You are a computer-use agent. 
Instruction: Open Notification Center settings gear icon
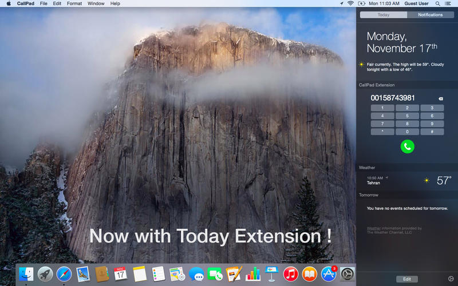[451, 279]
